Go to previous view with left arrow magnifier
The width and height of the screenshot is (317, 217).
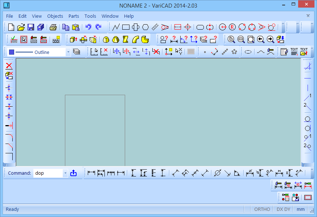point(260,39)
